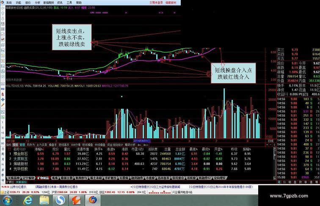Open the 工具 menu
This screenshot has width=320, height=206.
(69, 3)
